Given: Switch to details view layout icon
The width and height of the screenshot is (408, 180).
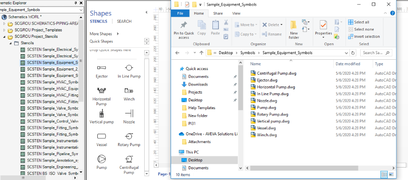Looking at the screenshot, I should coord(383,174).
